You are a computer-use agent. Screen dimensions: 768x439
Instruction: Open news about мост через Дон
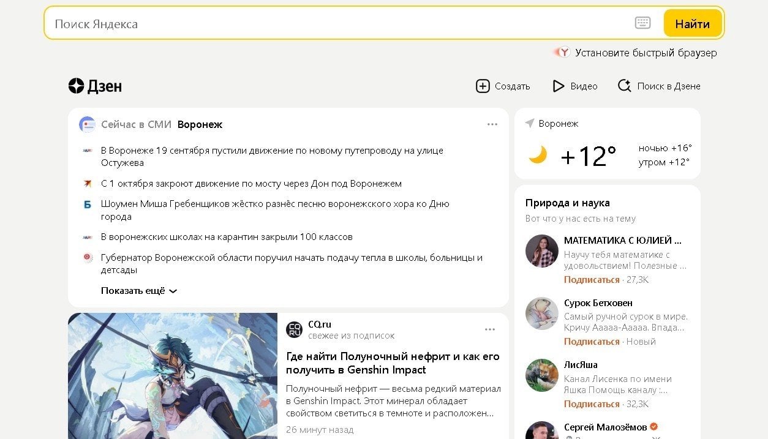[251, 183]
